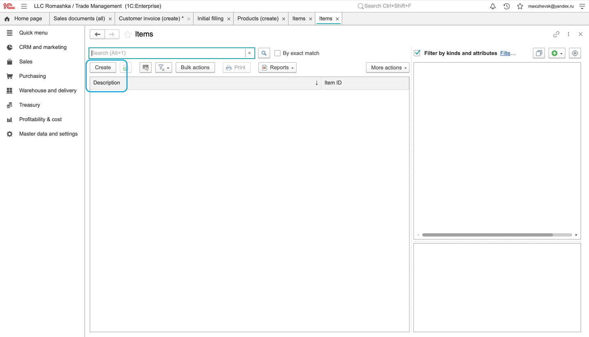Go back using the left arrow
Screen dimensions: 589x337
(97, 34)
